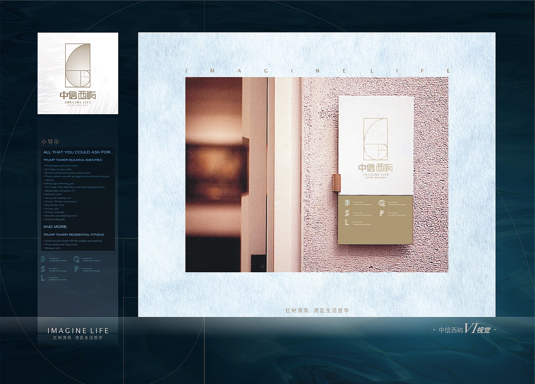This screenshot has height=384, width=535.
Task: Select the 小导示 heading
Action: [x=51, y=142]
